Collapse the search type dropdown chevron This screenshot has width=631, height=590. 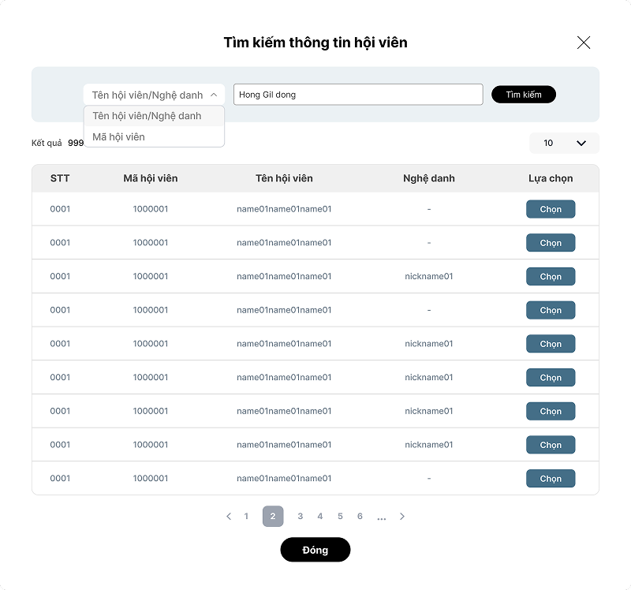214,95
